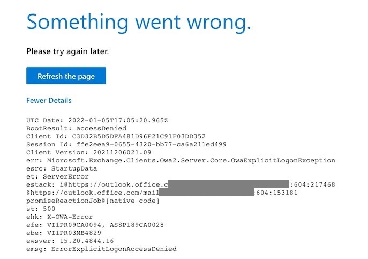Screen dimensions: 368x259
Task: Click the Something went wrong heading
Action: pos(139,23)
